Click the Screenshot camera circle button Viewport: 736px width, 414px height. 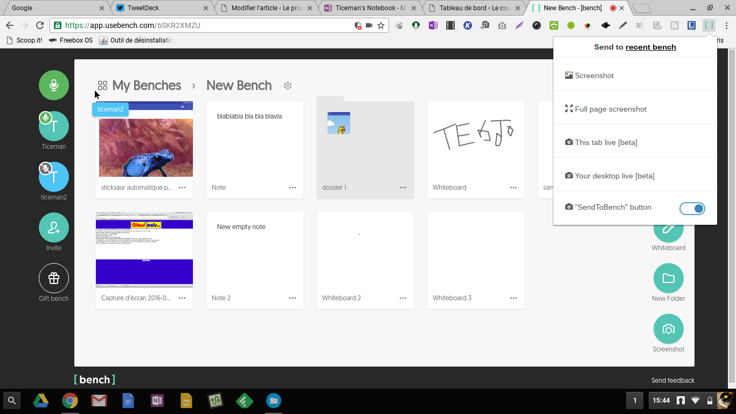[669, 329]
